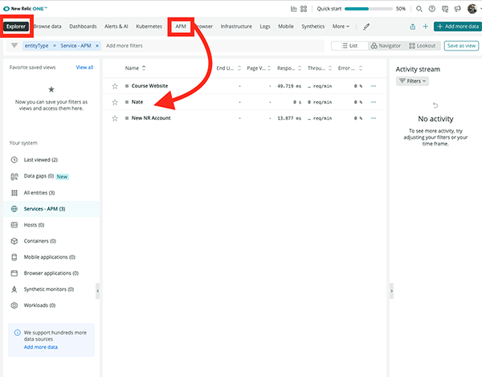Open the apps grid icon in header
Screen dimensions: 482x377
pos(304,9)
